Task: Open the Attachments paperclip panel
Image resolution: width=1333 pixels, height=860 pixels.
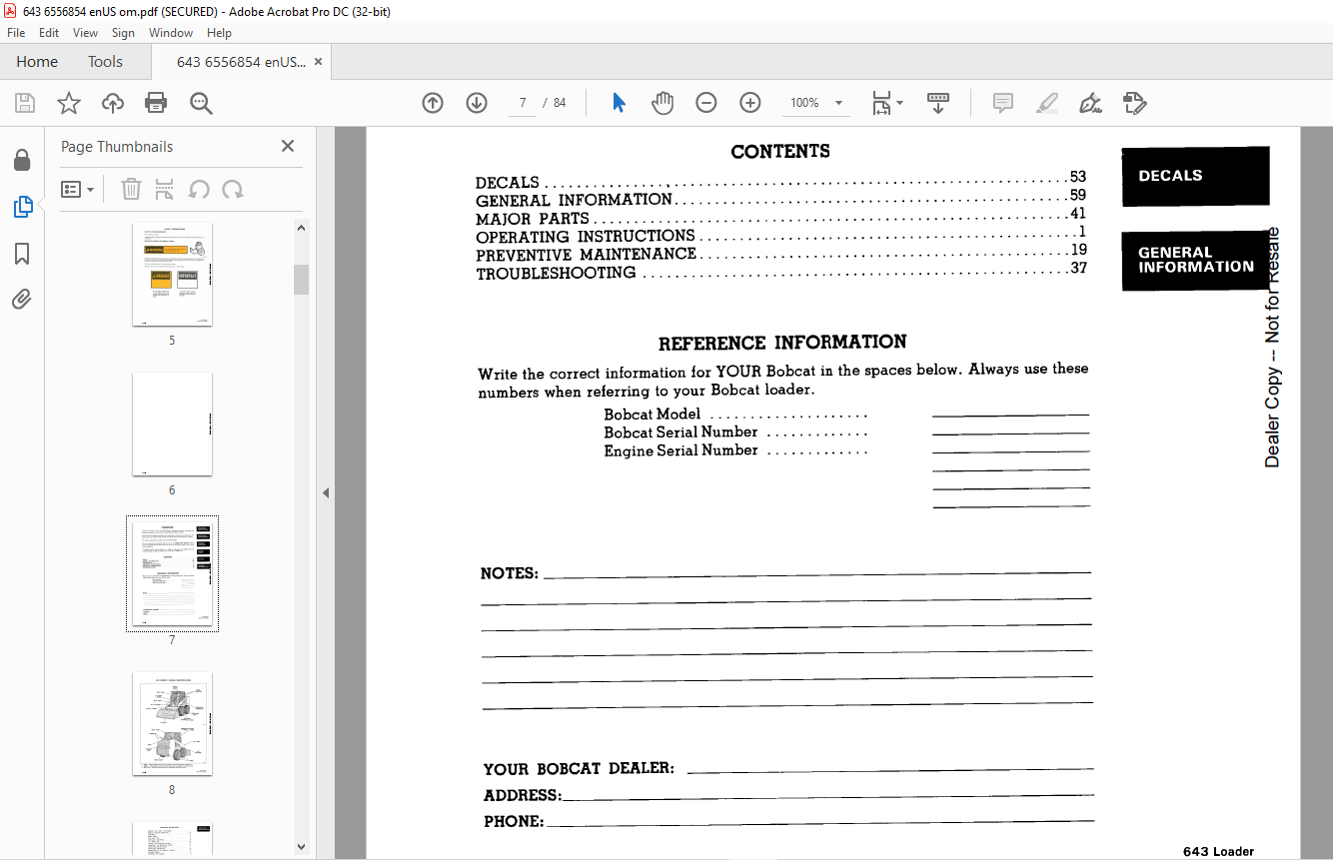Action: pos(22,299)
